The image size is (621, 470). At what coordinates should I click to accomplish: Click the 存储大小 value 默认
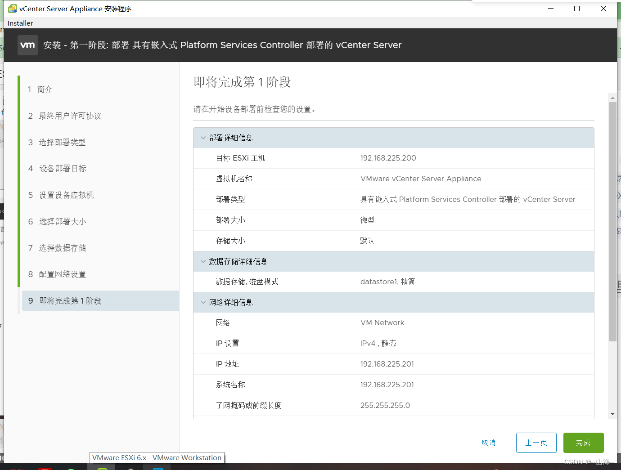pos(367,241)
